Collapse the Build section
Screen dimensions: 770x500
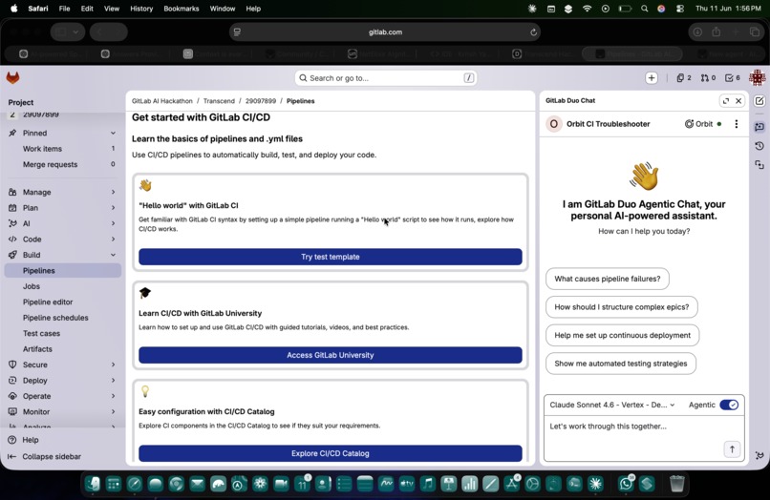point(63,255)
